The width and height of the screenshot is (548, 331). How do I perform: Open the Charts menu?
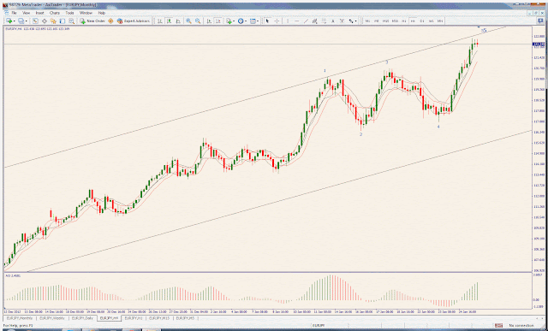point(55,13)
